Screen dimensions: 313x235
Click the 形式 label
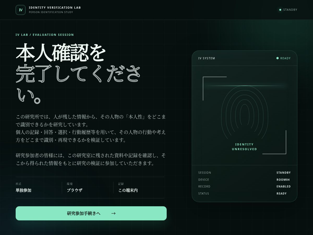pyautogui.click(x=19, y=184)
